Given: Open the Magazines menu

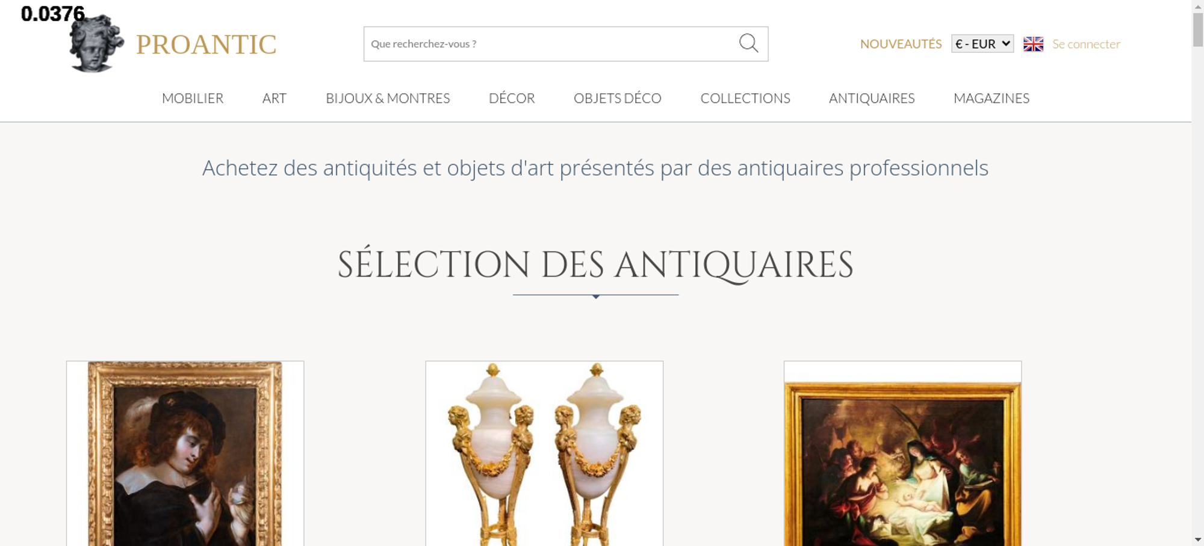Looking at the screenshot, I should (991, 98).
